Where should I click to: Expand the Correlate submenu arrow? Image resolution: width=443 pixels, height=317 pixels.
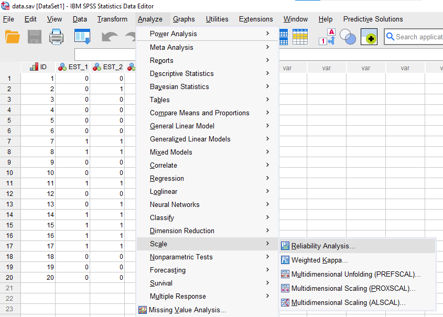coord(267,165)
